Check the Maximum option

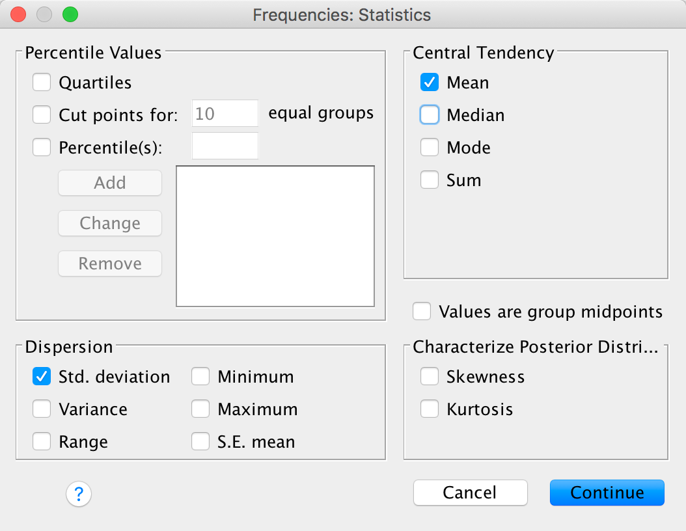click(x=200, y=409)
